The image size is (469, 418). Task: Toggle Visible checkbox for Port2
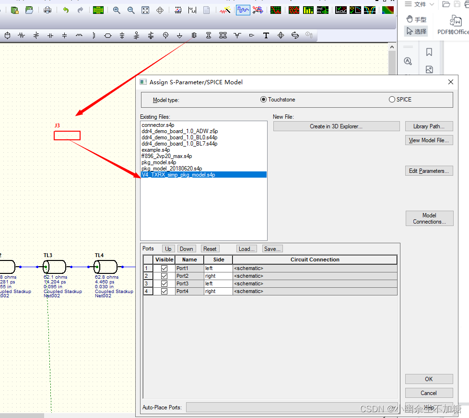[164, 276]
